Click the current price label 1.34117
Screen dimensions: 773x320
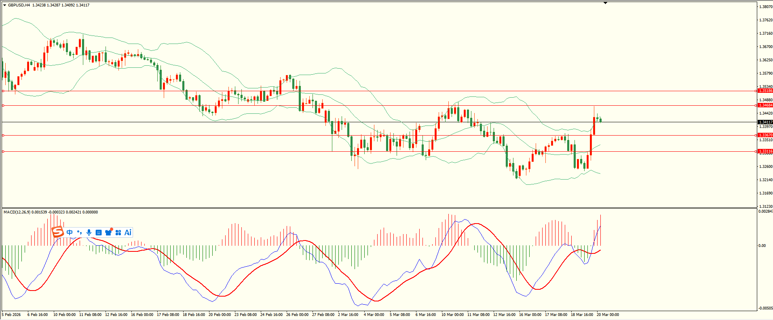click(765, 122)
